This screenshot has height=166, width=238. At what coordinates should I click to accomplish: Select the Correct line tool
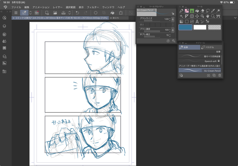[208, 21]
